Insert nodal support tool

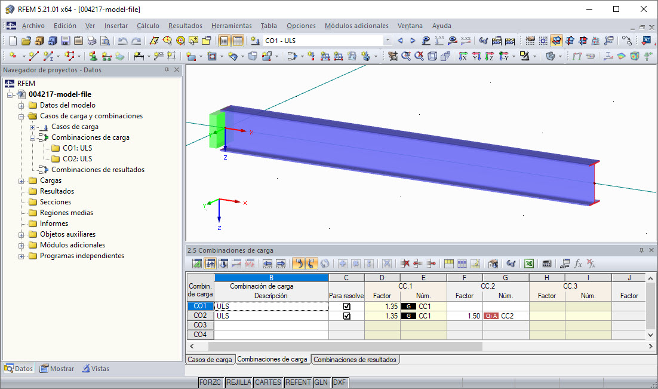93,56
